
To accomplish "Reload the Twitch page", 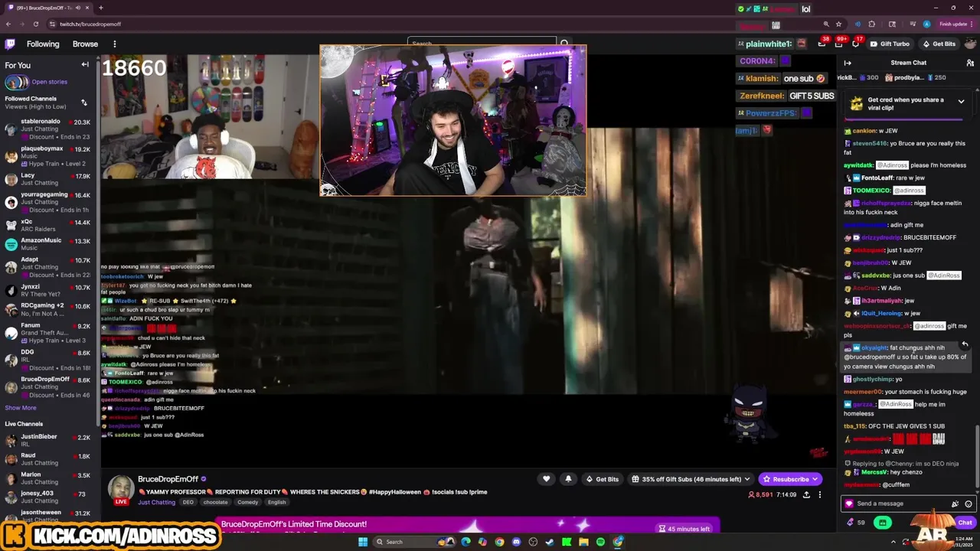I will 35,24.
